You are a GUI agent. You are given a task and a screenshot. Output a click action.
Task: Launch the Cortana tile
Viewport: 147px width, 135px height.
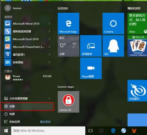(x=113, y=24)
